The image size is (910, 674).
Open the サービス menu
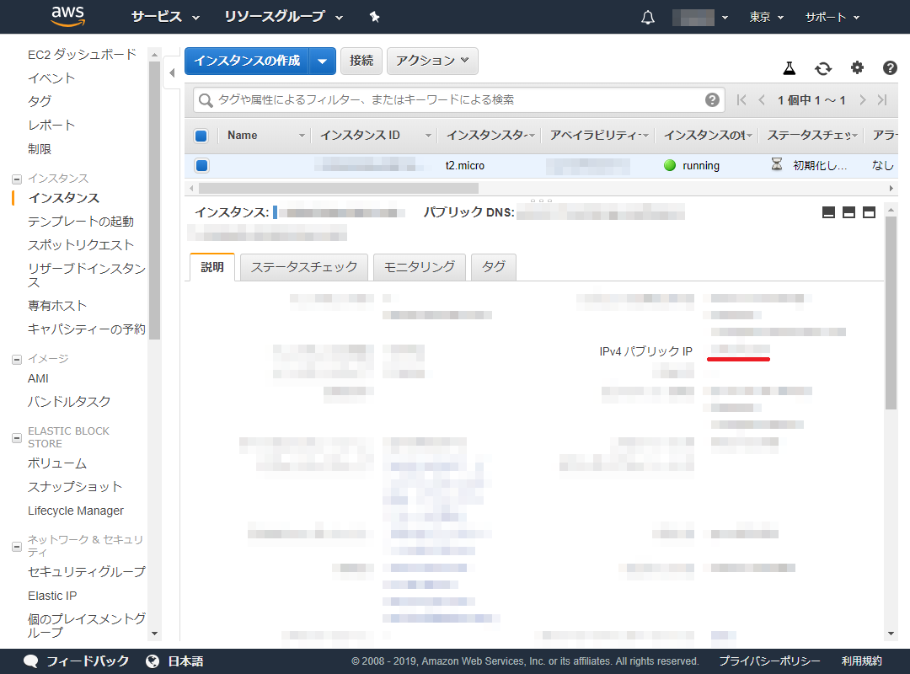165,17
